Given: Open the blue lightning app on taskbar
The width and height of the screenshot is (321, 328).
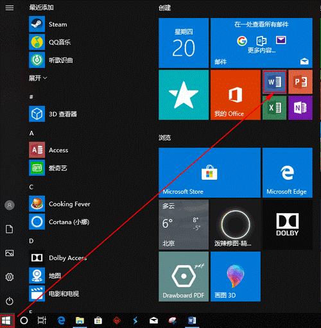Looking at the screenshot, I should tap(135, 320).
